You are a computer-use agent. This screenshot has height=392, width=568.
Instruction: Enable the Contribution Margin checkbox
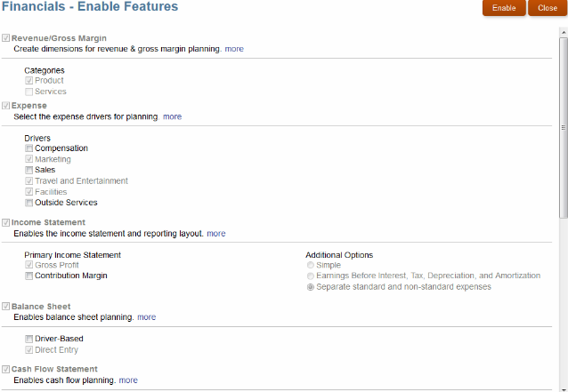click(x=29, y=276)
